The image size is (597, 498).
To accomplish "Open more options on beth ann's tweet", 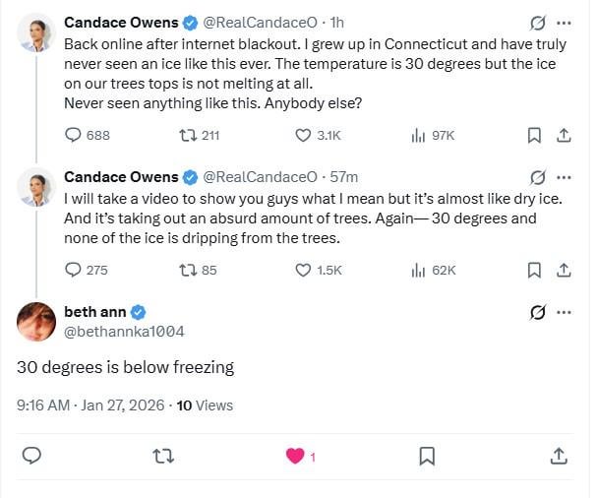I will [x=564, y=312].
